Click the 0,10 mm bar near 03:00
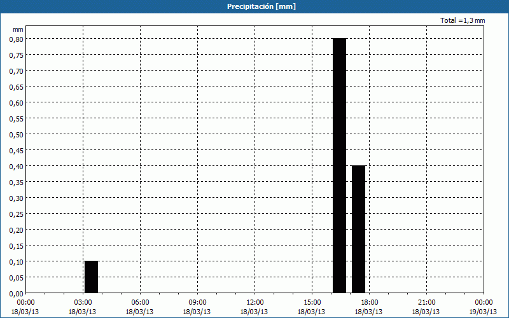Screen dimensions: 509x318 click(x=91, y=277)
